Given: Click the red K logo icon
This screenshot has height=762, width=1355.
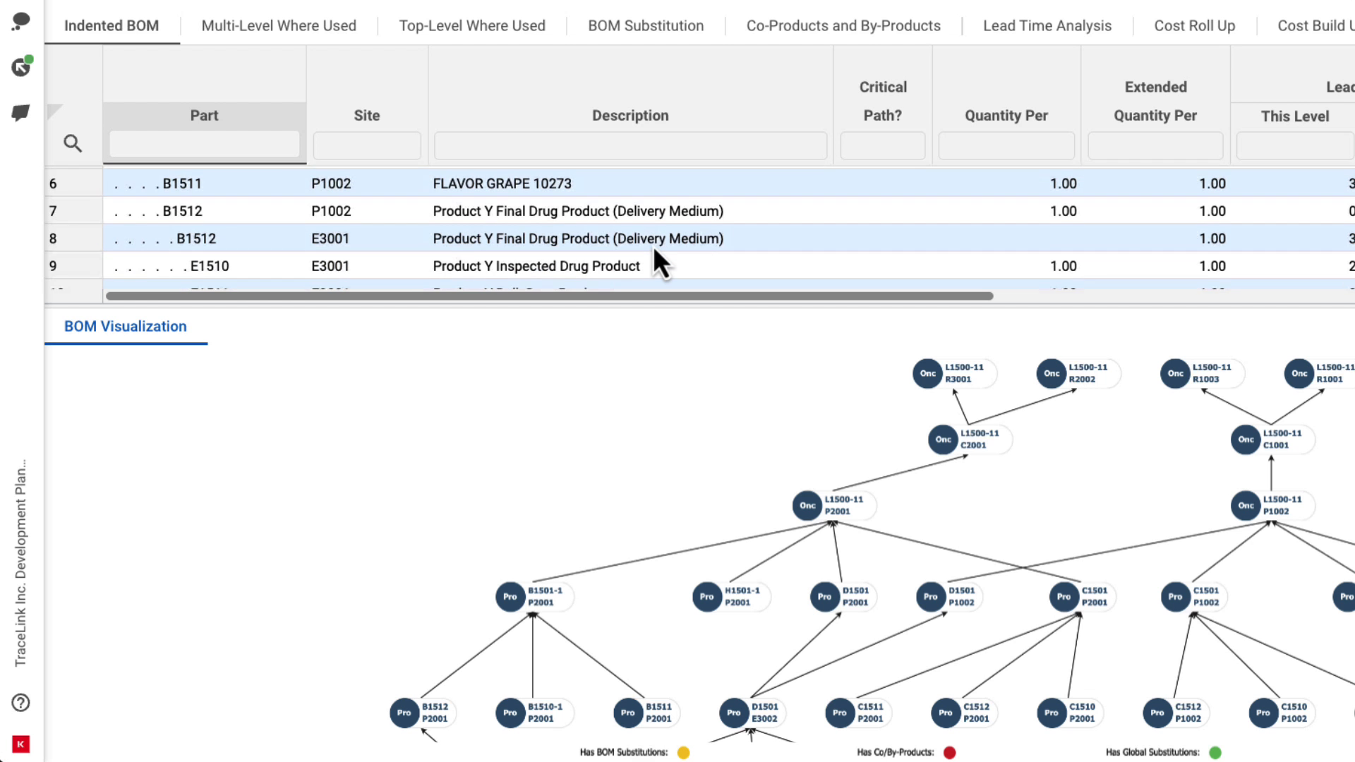Looking at the screenshot, I should tap(21, 744).
